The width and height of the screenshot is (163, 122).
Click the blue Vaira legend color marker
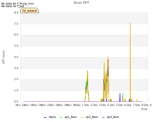point(45,117)
